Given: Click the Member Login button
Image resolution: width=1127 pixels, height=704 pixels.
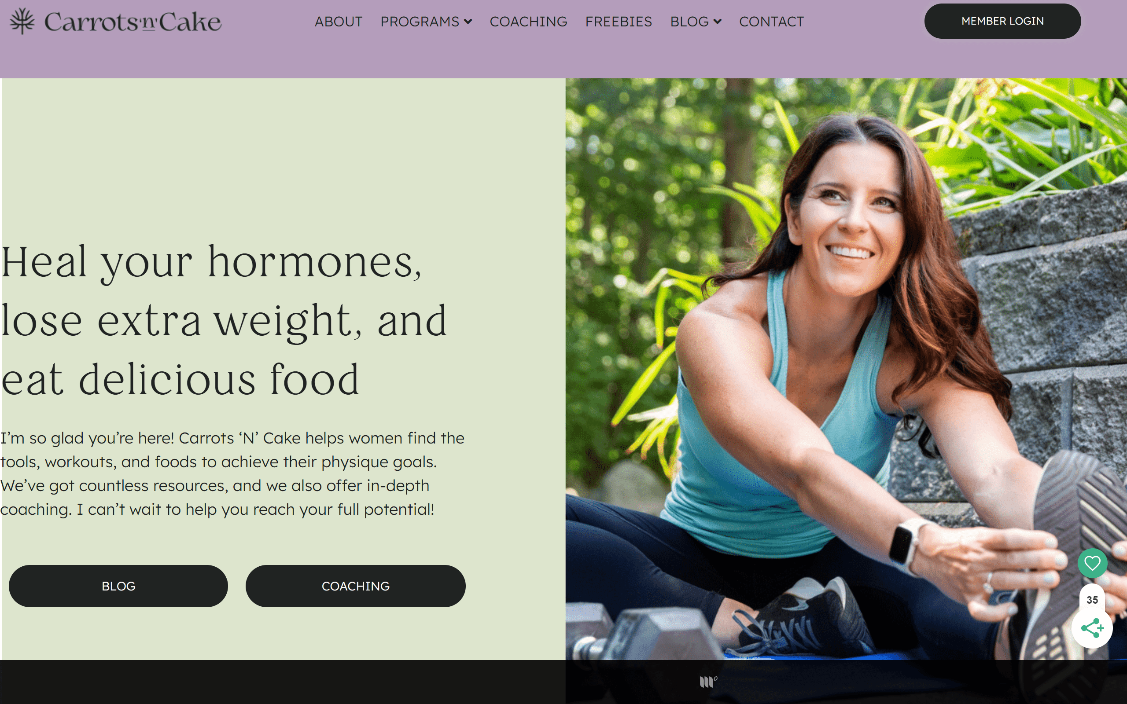Looking at the screenshot, I should (x=1002, y=21).
